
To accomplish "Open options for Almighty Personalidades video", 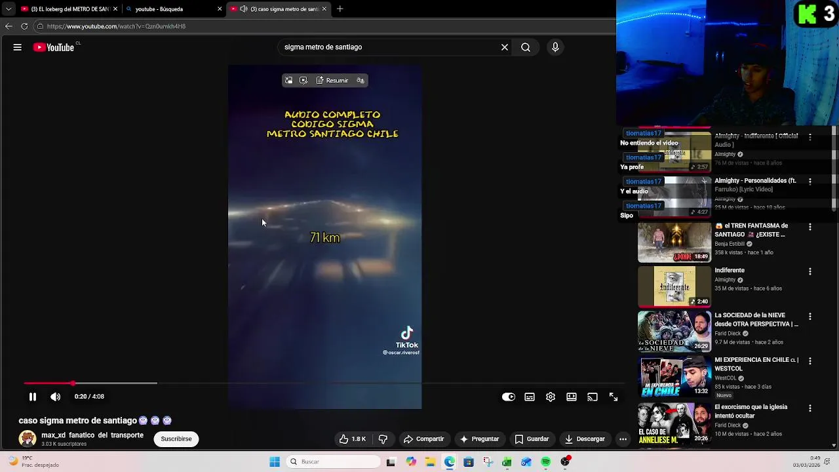I will (810, 182).
